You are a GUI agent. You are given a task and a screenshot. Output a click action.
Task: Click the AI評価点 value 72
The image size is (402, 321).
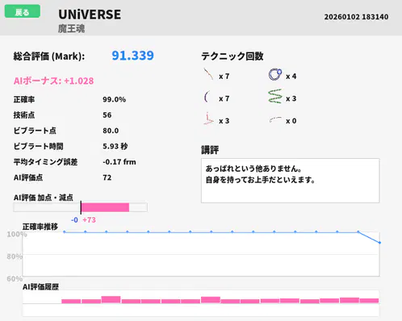[x=107, y=177]
